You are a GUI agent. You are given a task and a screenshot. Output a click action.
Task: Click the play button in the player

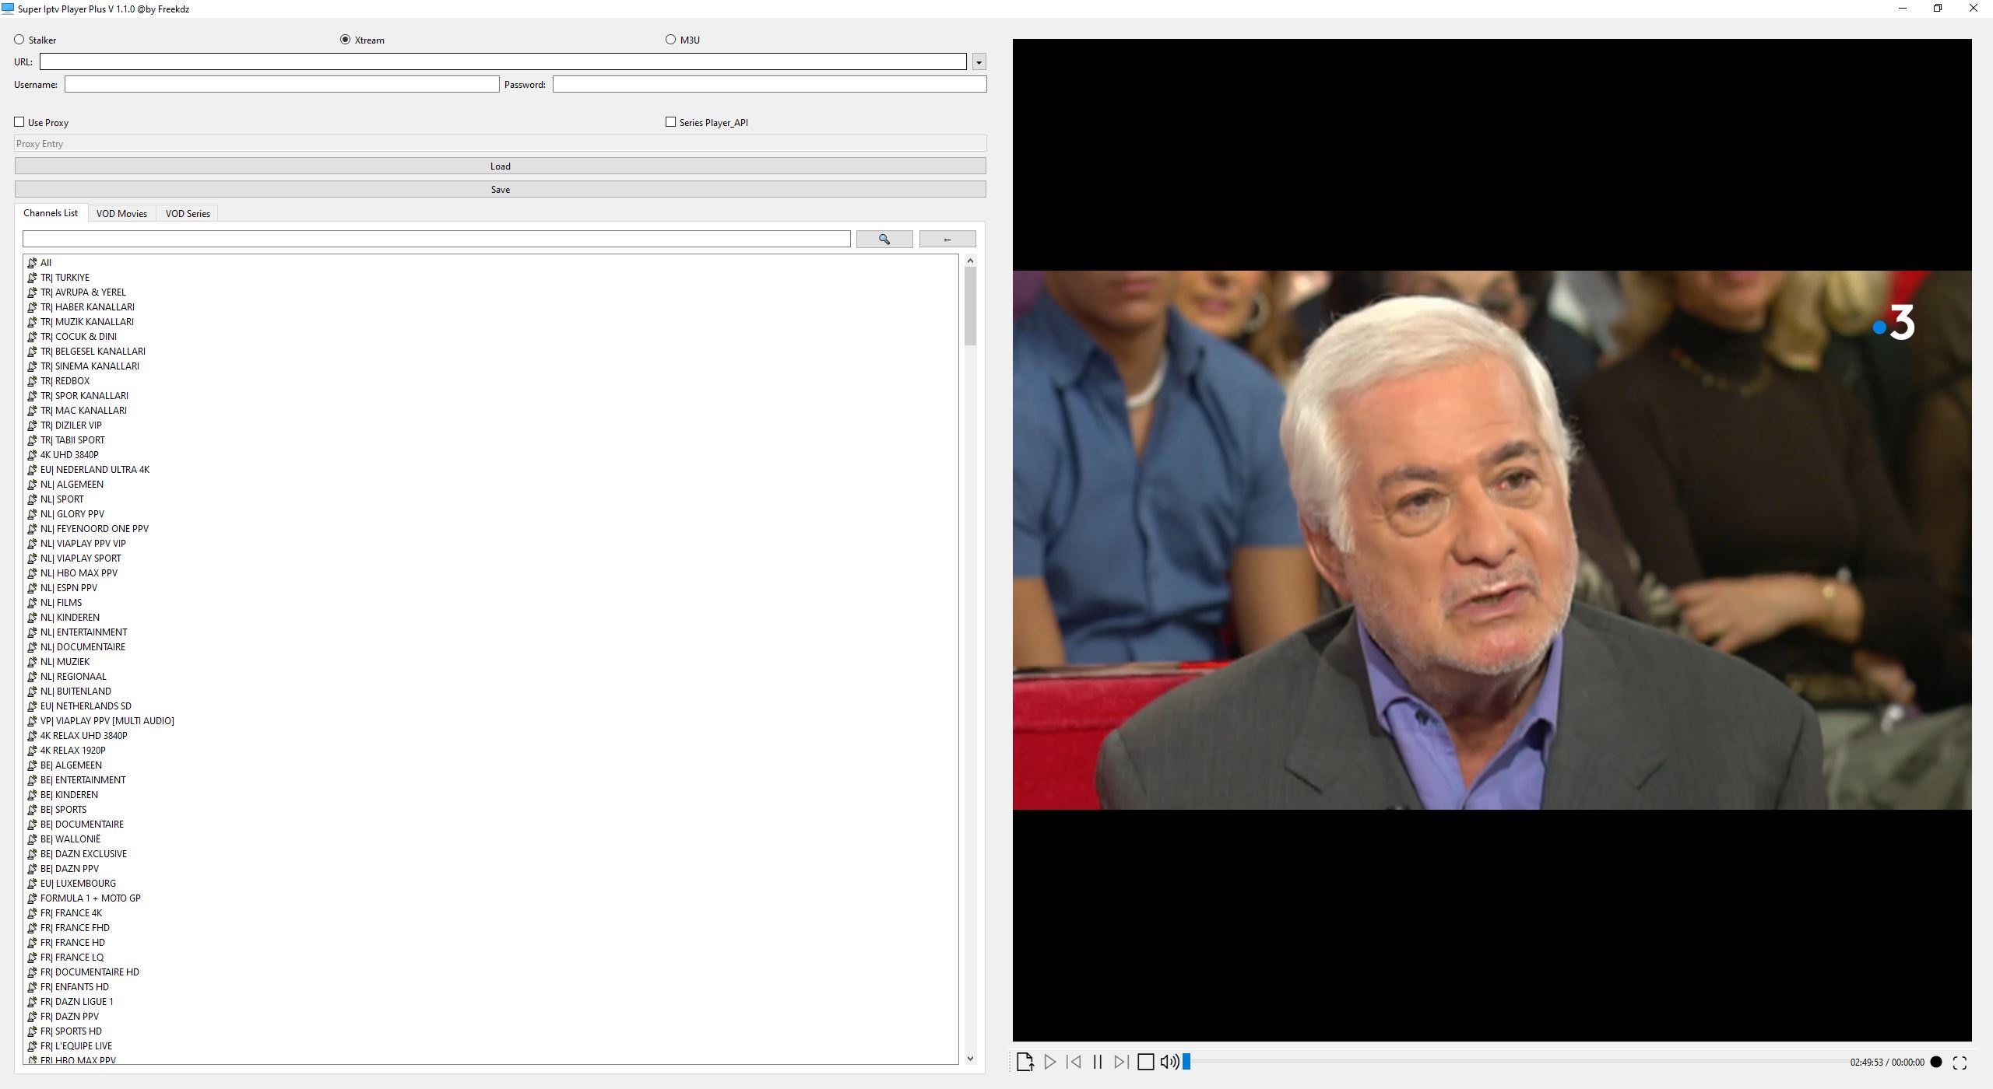click(x=1049, y=1062)
